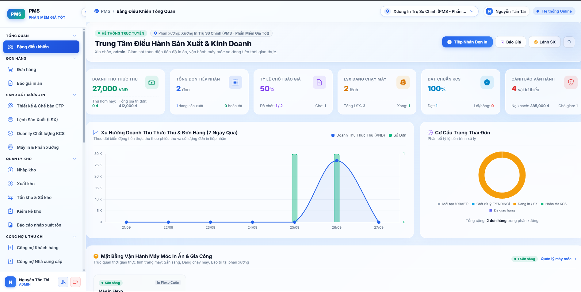The image size is (581, 292).
Task: Toggle the Mới tạo (DRAFT) legend entry
Action: tap(453, 204)
